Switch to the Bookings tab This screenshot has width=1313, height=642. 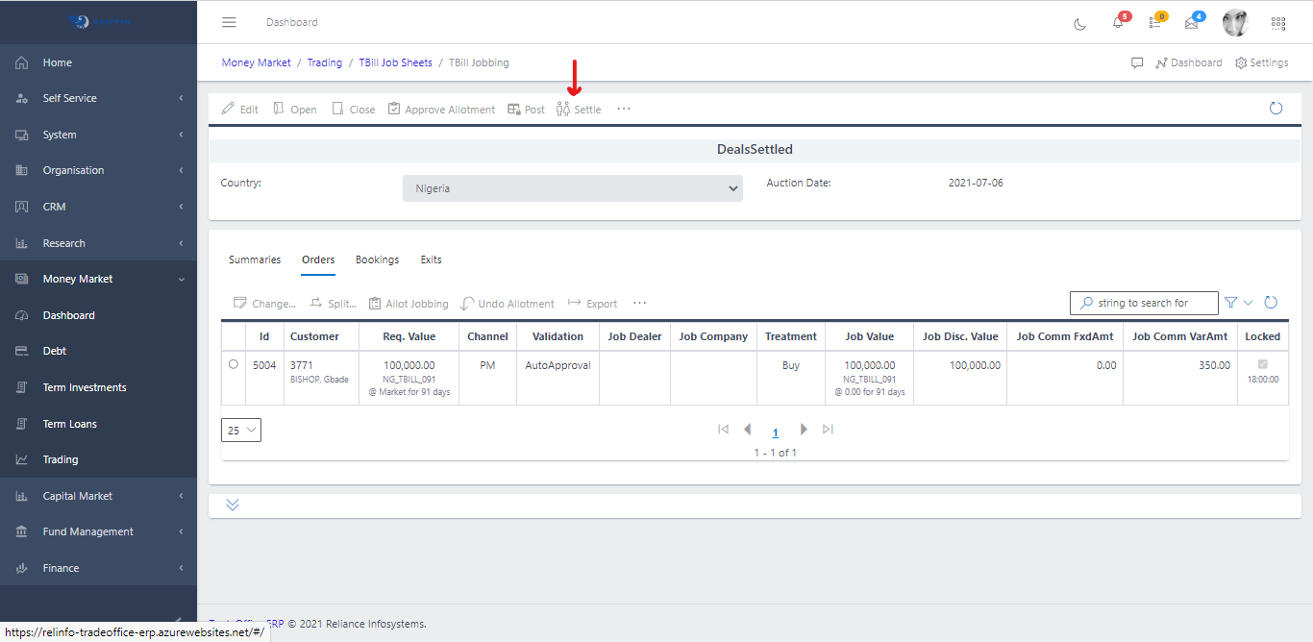point(377,259)
